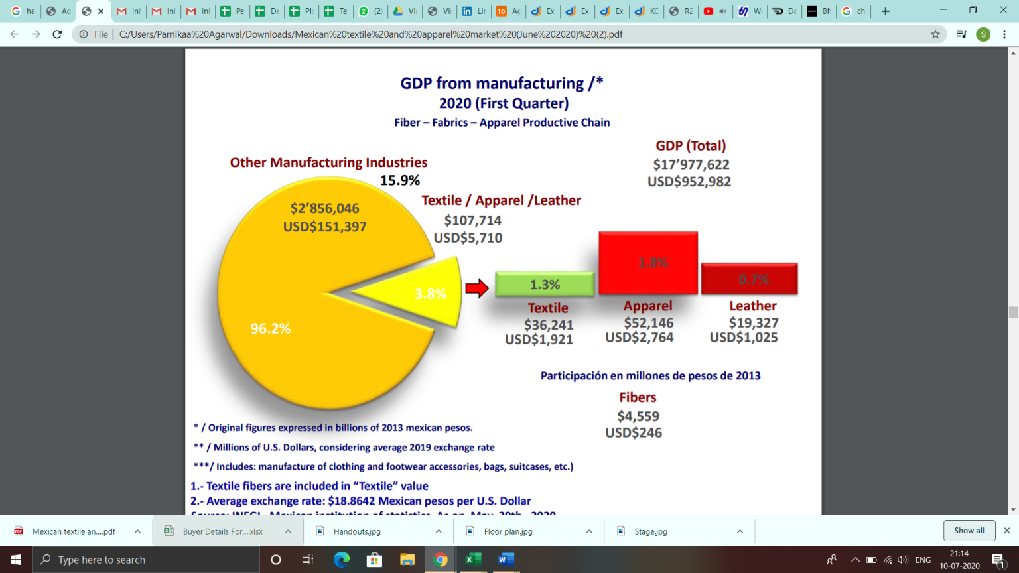Reload the current PDF page

tap(57, 34)
